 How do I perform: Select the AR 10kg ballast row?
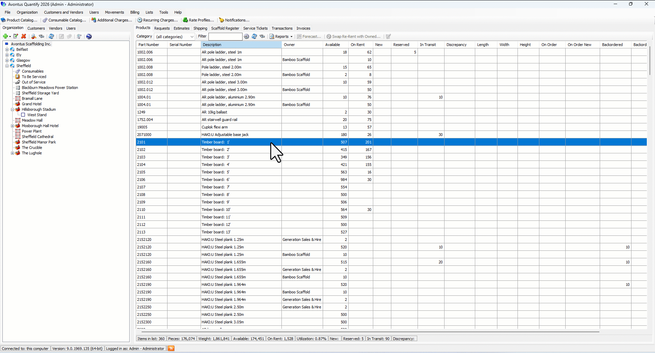click(391, 112)
